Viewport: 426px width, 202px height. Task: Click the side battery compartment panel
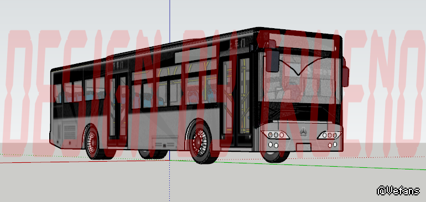[x=164, y=142]
